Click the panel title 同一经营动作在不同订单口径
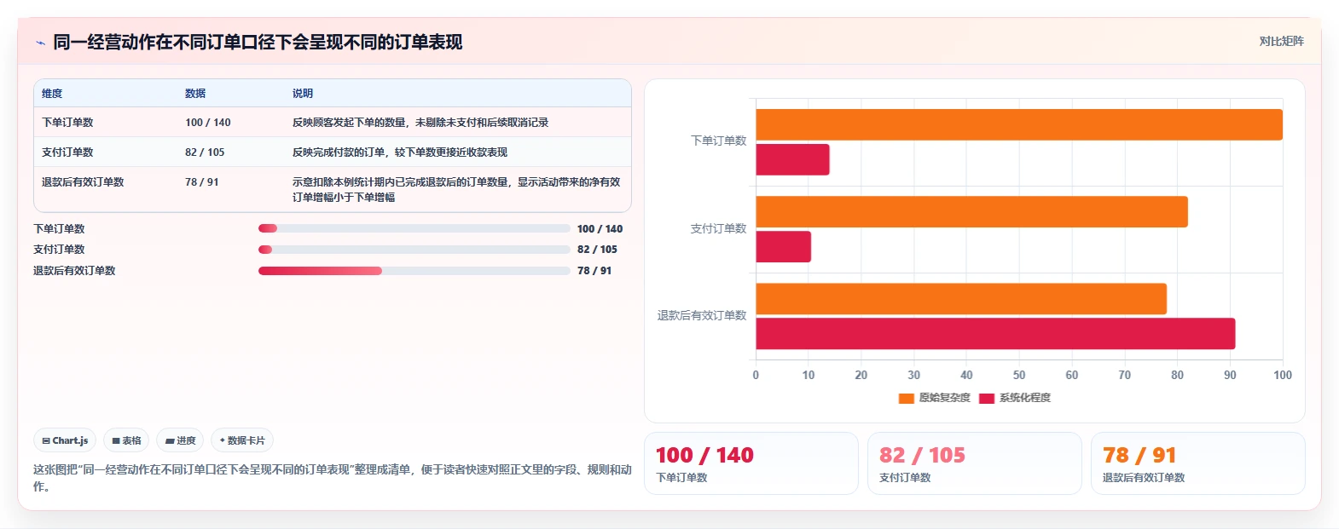The image size is (1339, 529). 258,42
